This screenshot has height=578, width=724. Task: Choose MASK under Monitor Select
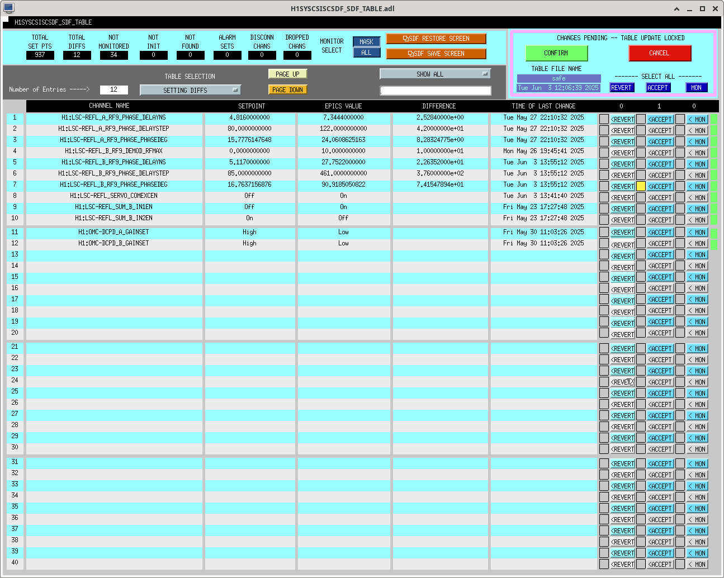(x=366, y=42)
